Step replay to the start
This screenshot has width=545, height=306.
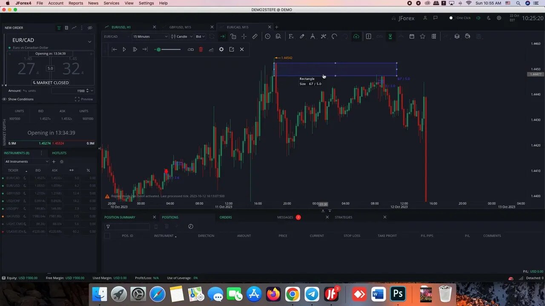114,49
